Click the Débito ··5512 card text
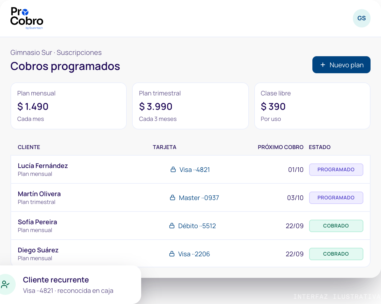This screenshot has height=304, width=381. point(197,226)
